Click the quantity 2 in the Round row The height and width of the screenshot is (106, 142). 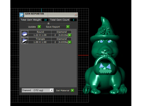[x=55, y=35]
